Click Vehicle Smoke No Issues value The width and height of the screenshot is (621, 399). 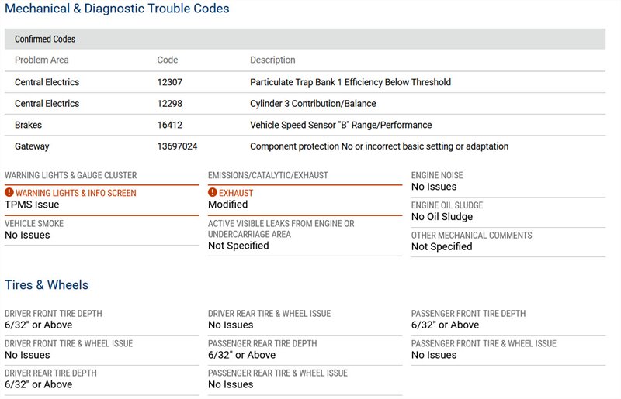pyautogui.click(x=27, y=235)
